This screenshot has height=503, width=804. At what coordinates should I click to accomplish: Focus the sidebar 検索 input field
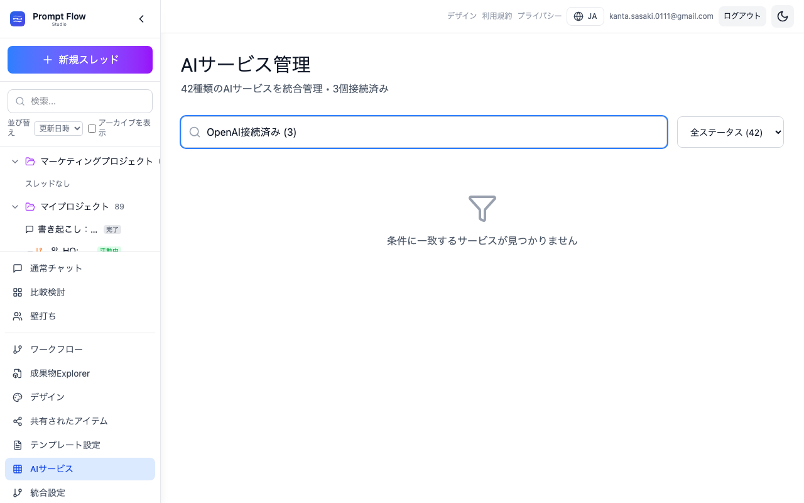coord(80,101)
